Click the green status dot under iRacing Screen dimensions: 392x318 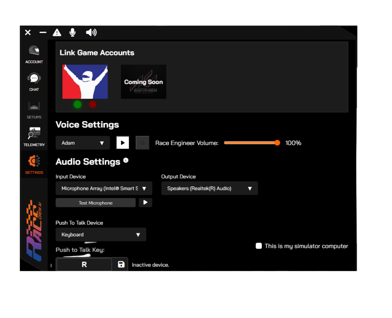pos(77,104)
